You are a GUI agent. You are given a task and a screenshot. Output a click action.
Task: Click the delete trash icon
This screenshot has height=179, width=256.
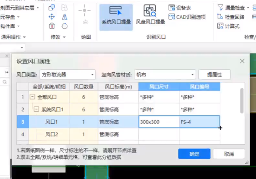tap(52, 26)
